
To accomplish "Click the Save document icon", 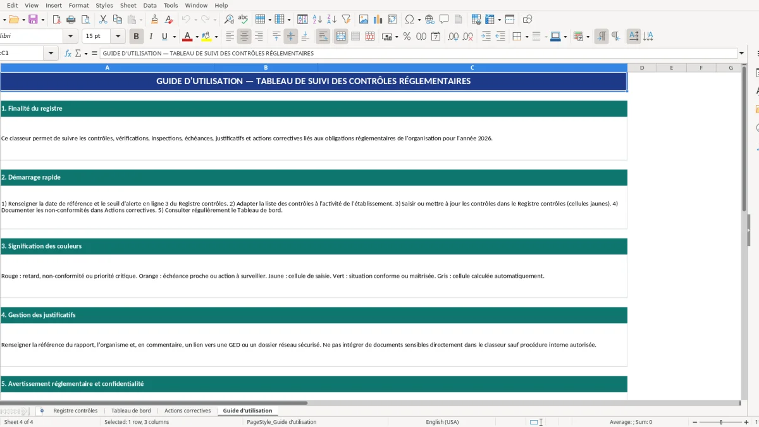I will [33, 20].
